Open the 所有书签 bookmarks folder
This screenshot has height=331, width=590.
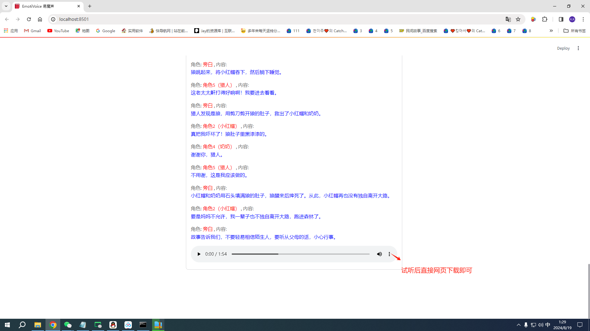point(574,31)
